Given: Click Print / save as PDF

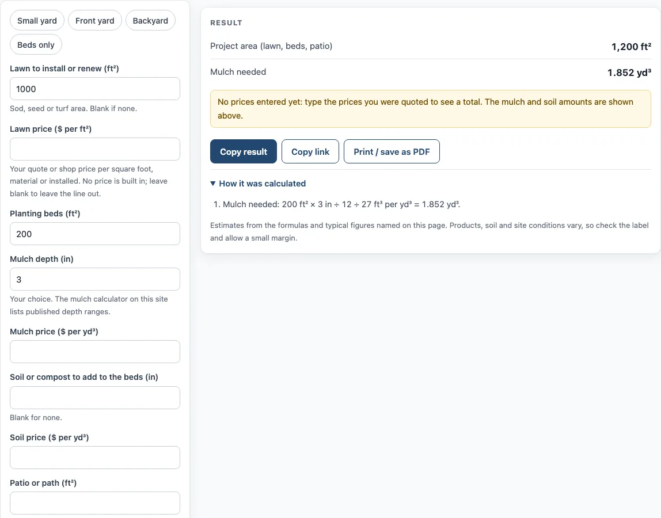Looking at the screenshot, I should click(392, 152).
